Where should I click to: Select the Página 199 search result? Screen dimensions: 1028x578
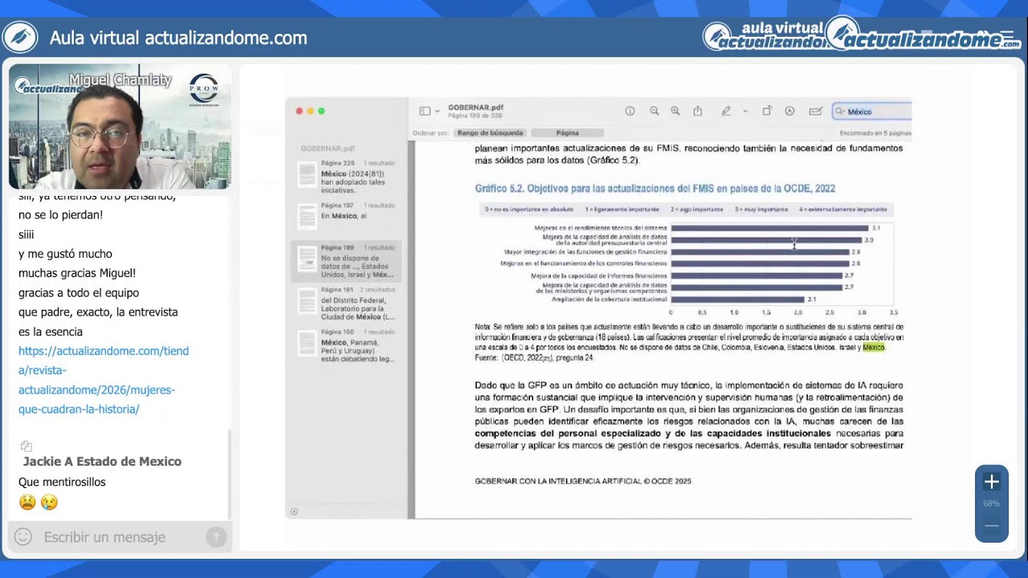[x=347, y=260]
